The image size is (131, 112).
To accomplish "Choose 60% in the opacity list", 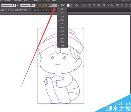I will (x=62, y=31).
